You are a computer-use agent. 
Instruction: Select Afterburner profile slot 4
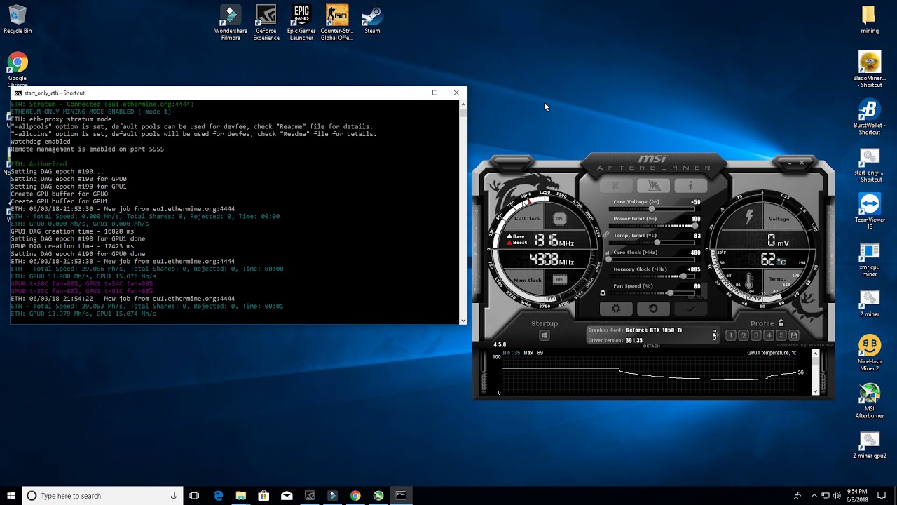[x=769, y=335]
